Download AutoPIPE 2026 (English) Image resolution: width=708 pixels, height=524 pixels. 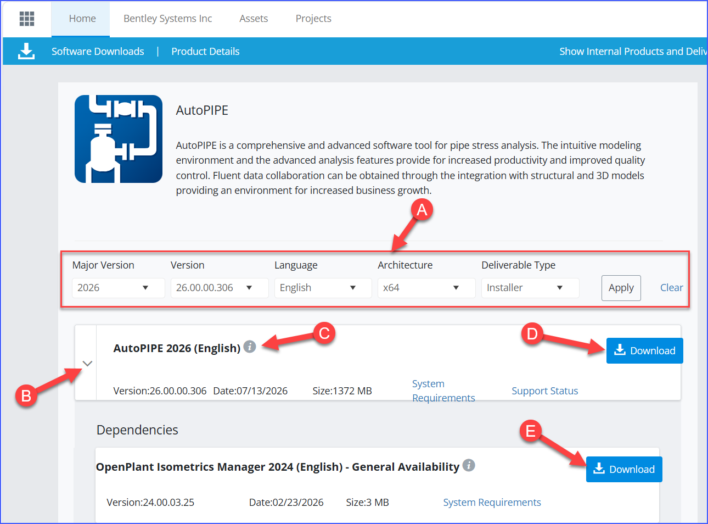[x=645, y=350]
